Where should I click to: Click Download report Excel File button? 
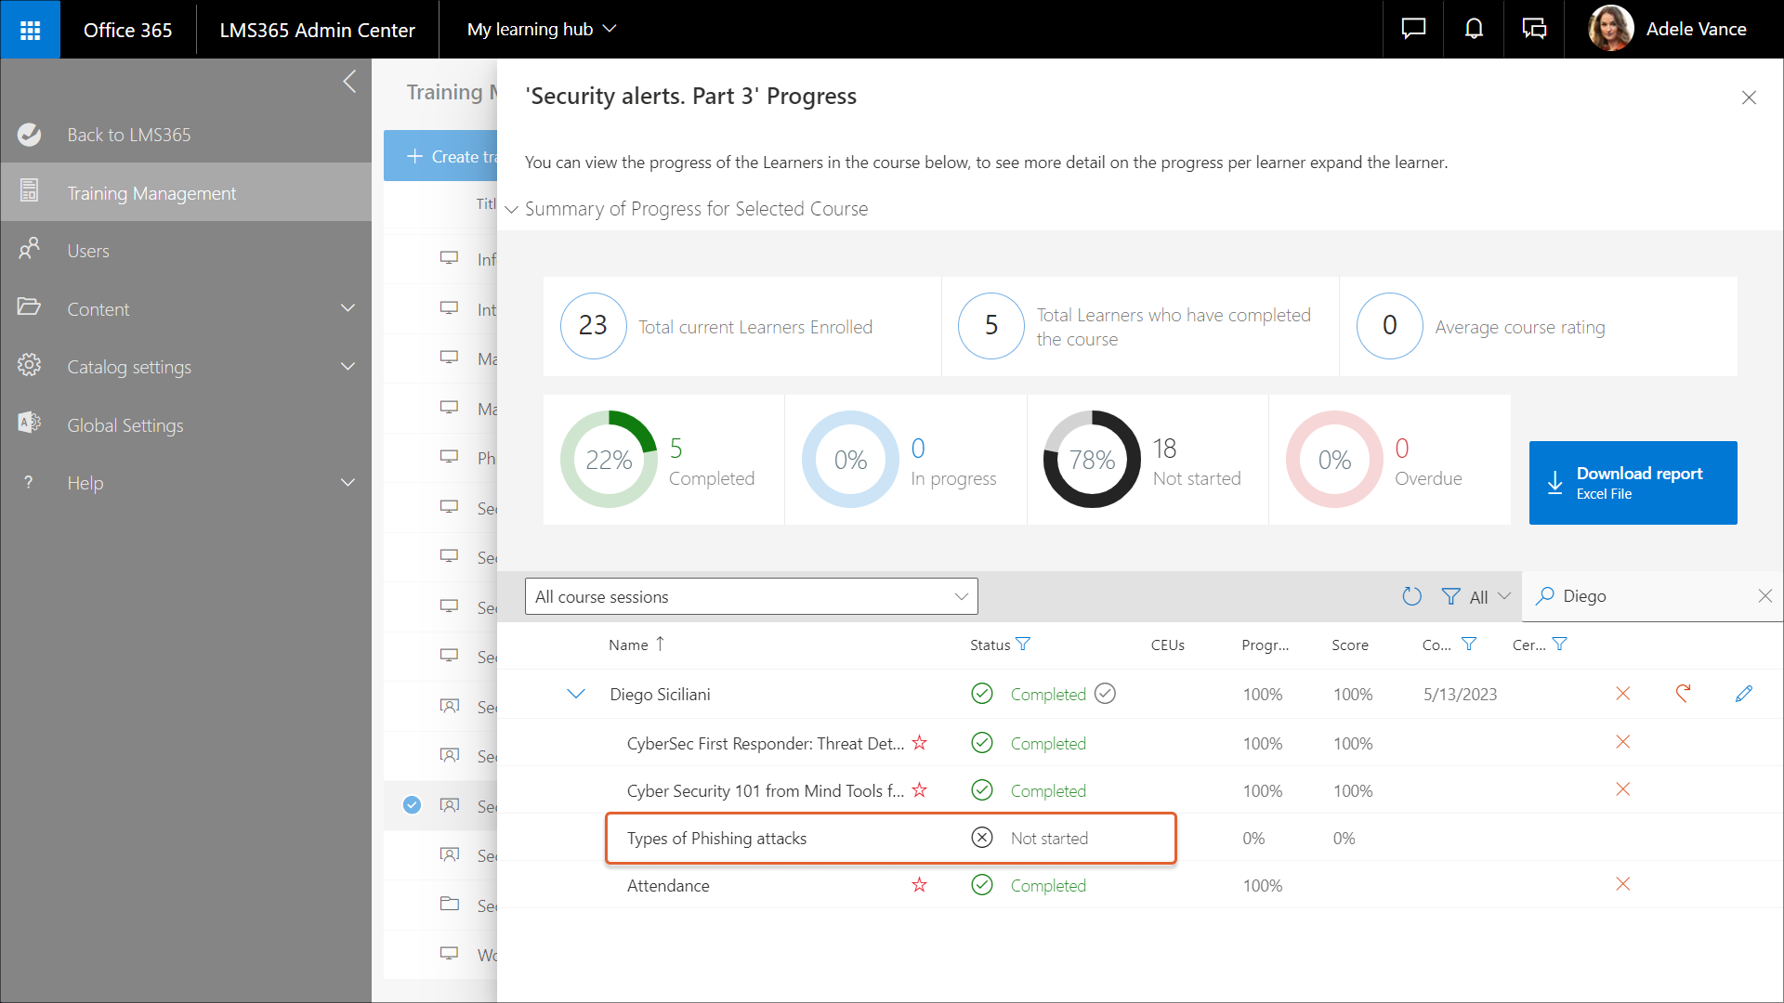pos(1633,482)
